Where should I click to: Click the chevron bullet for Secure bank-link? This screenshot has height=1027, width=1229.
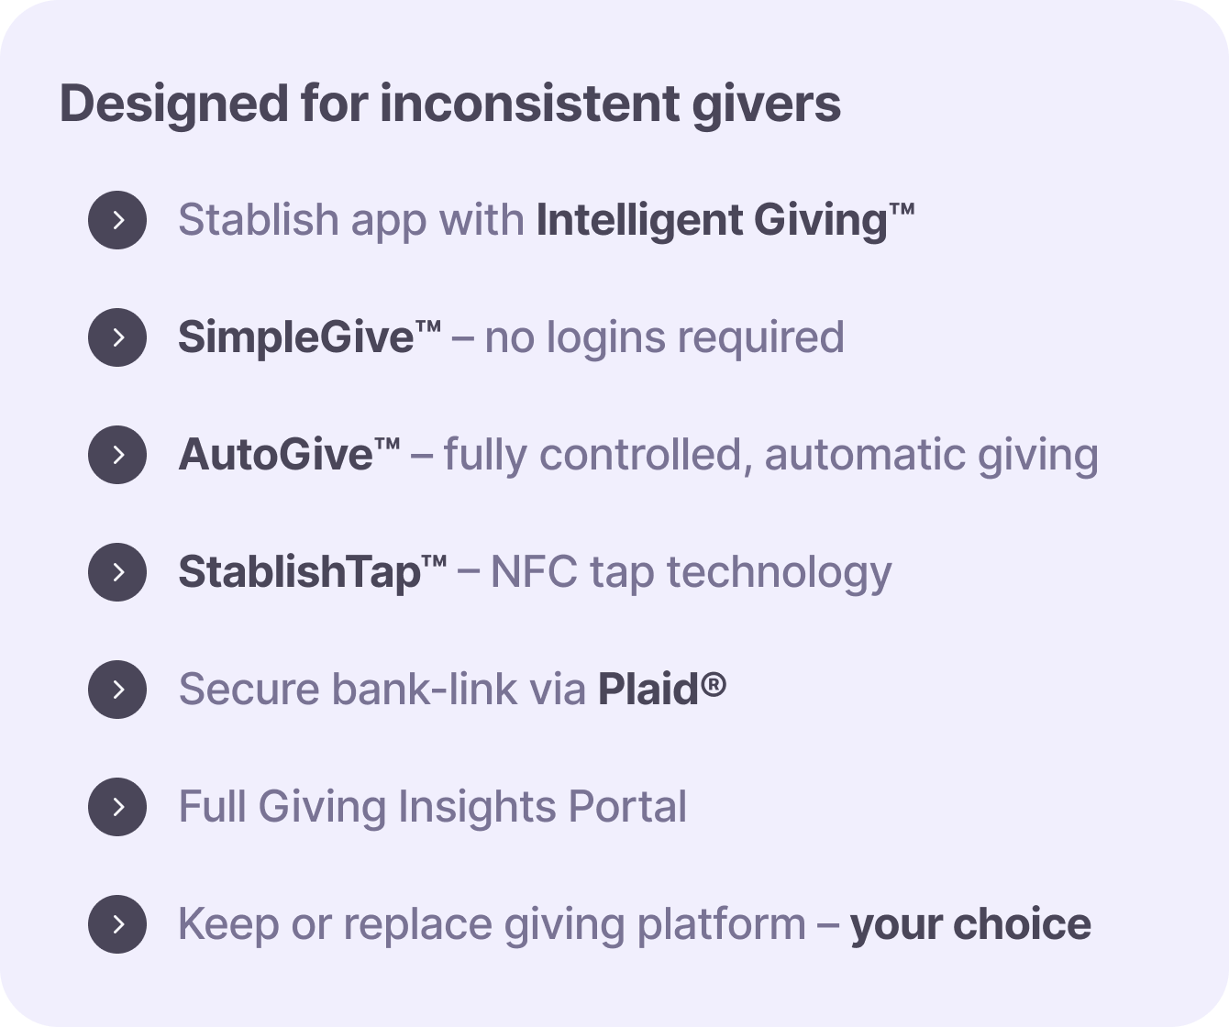point(117,690)
